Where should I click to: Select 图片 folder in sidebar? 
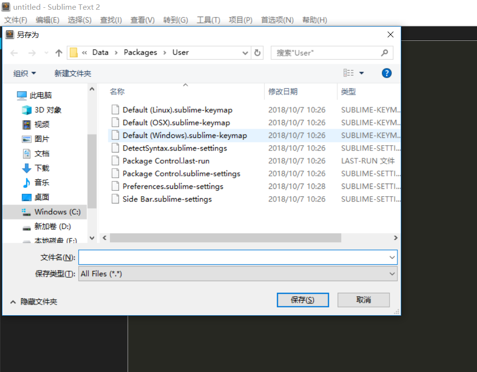pos(42,139)
